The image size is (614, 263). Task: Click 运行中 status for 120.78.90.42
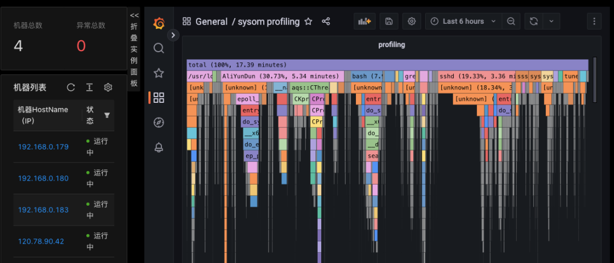pos(97,241)
